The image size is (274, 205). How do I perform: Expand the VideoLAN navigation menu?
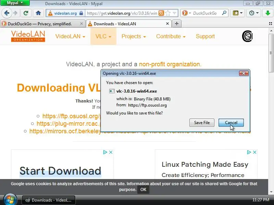tap(70, 37)
